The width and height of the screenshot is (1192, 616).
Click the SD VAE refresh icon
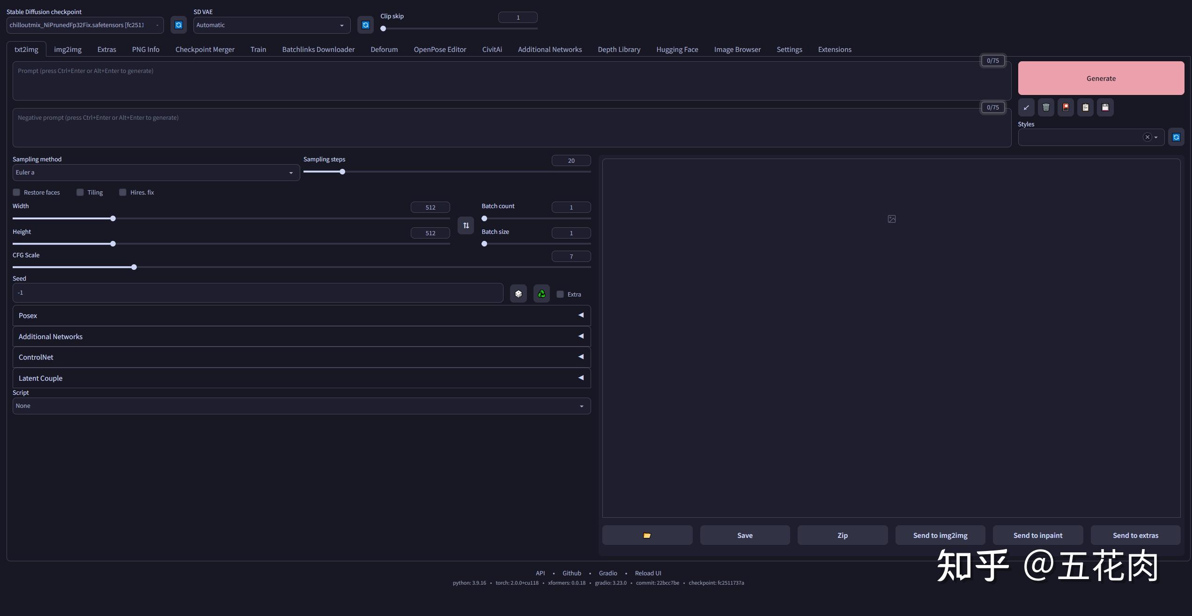click(x=365, y=25)
